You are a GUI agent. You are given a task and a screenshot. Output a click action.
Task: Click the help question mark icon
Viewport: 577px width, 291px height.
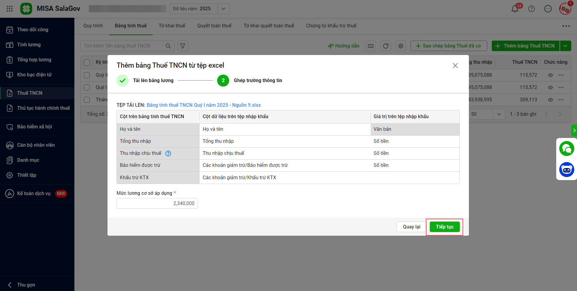532,9
